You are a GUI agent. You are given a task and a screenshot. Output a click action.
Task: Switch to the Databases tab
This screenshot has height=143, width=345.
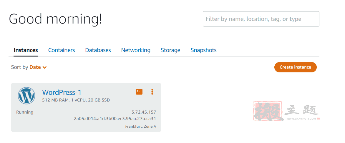tap(98, 50)
